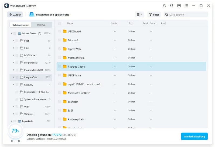Expand the MSOCache folder node
The image size is (215, 147).
pyautogui.click(x=13, y=55)
